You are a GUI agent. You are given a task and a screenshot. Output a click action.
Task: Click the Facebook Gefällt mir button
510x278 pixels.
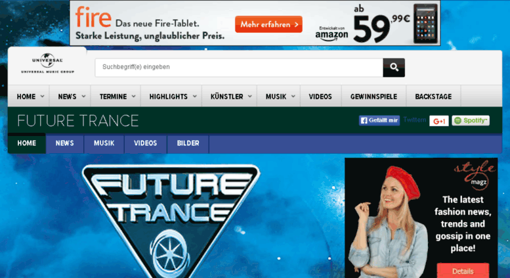click(x=379, y=120)
